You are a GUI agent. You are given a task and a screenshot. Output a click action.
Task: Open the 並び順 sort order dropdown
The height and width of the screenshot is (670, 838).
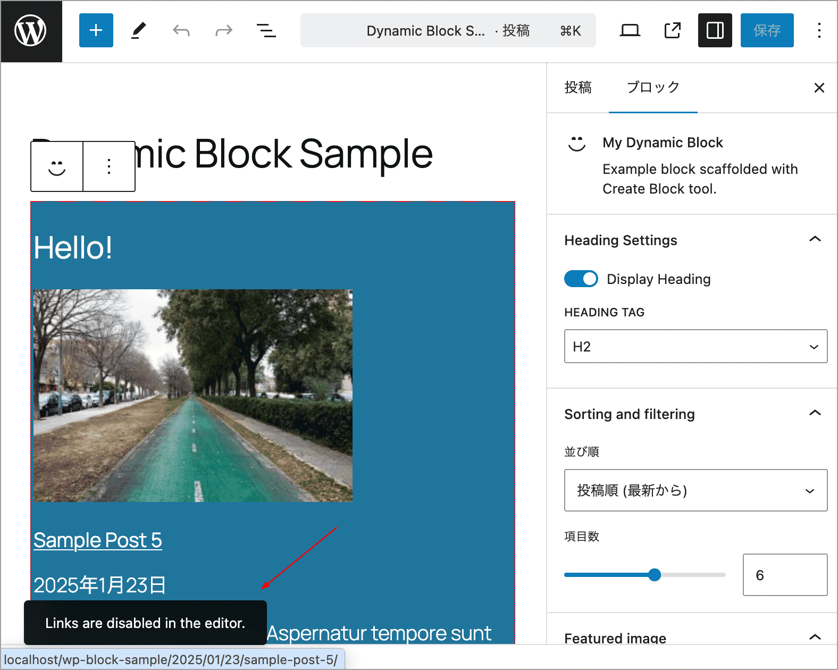click(x=695, y=490)
